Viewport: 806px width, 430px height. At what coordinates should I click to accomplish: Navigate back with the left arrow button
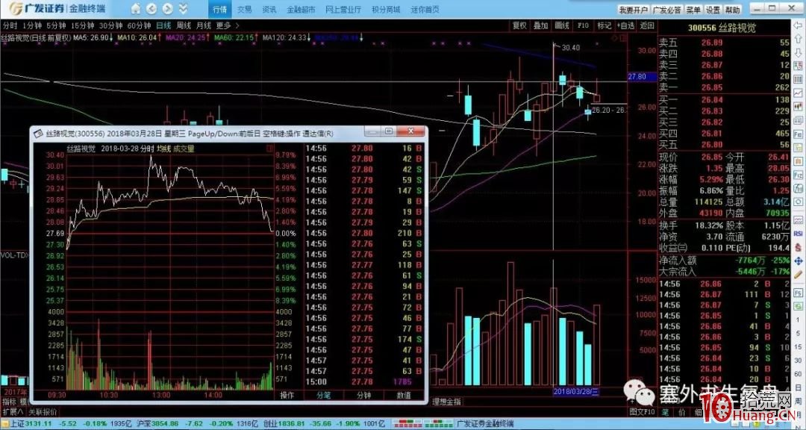tap(151, 9)
